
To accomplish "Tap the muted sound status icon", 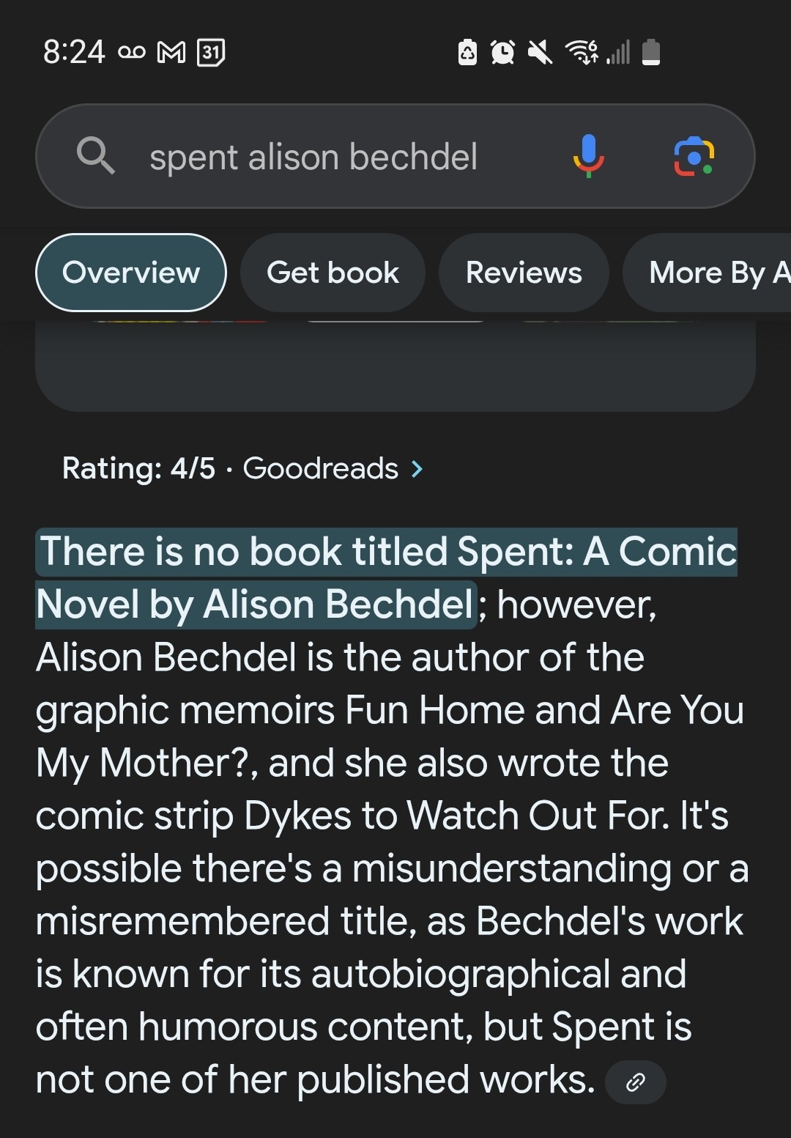I will pyautogui.click(x=540, y=52).
